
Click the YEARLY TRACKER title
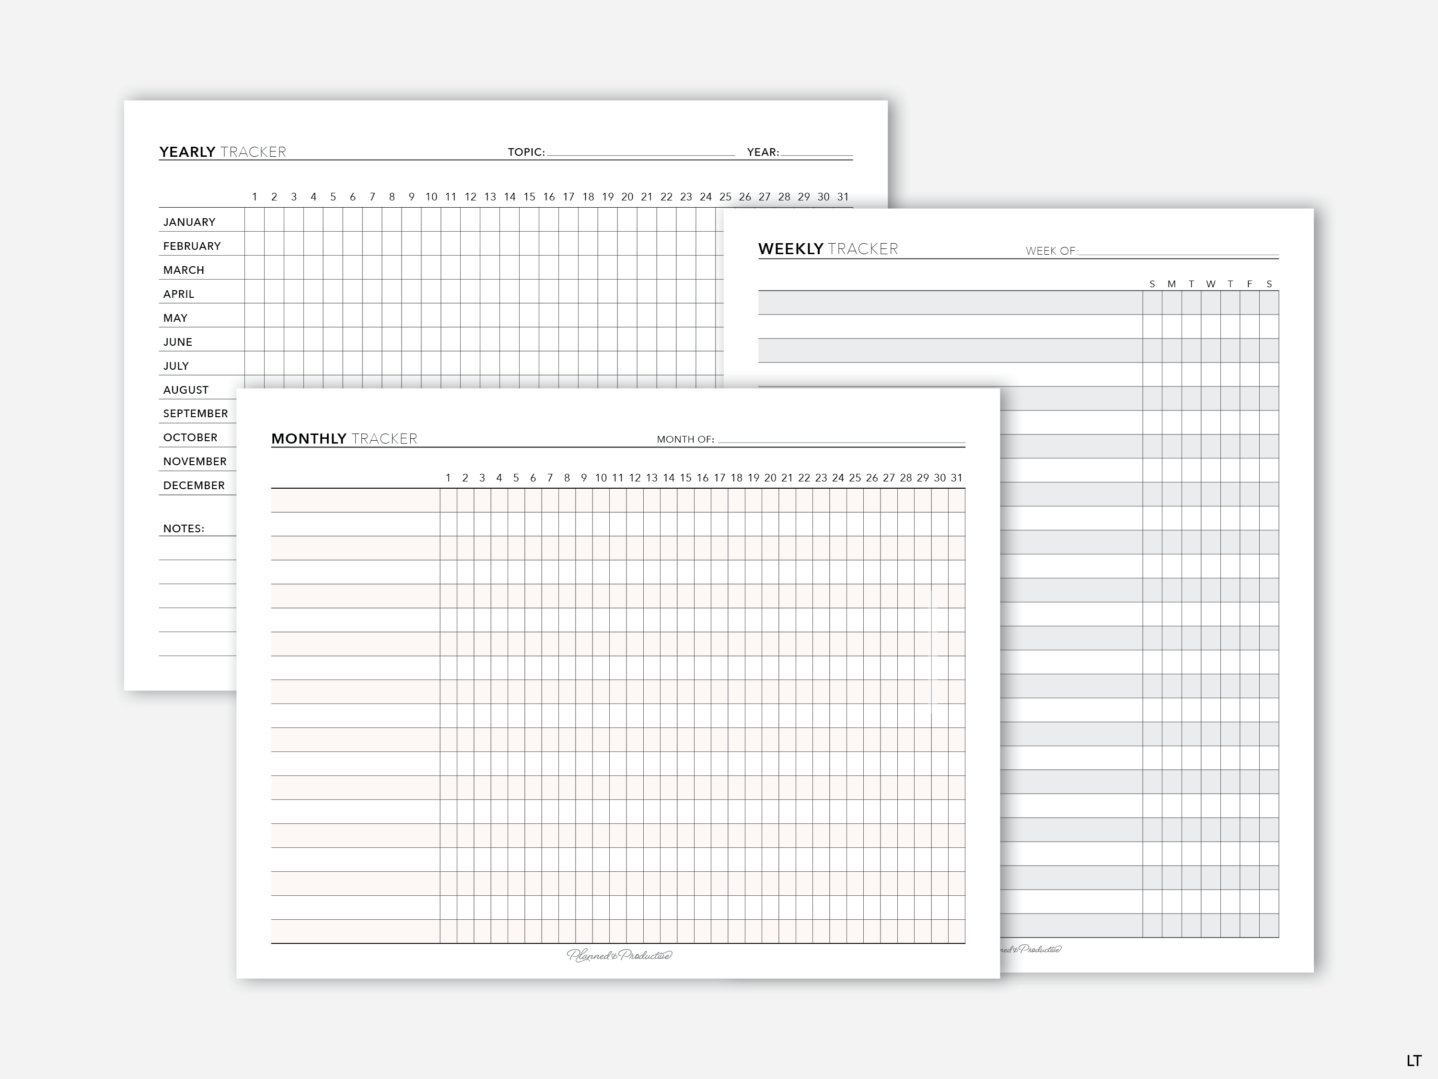pyautogui.click(x=222, y=152)
